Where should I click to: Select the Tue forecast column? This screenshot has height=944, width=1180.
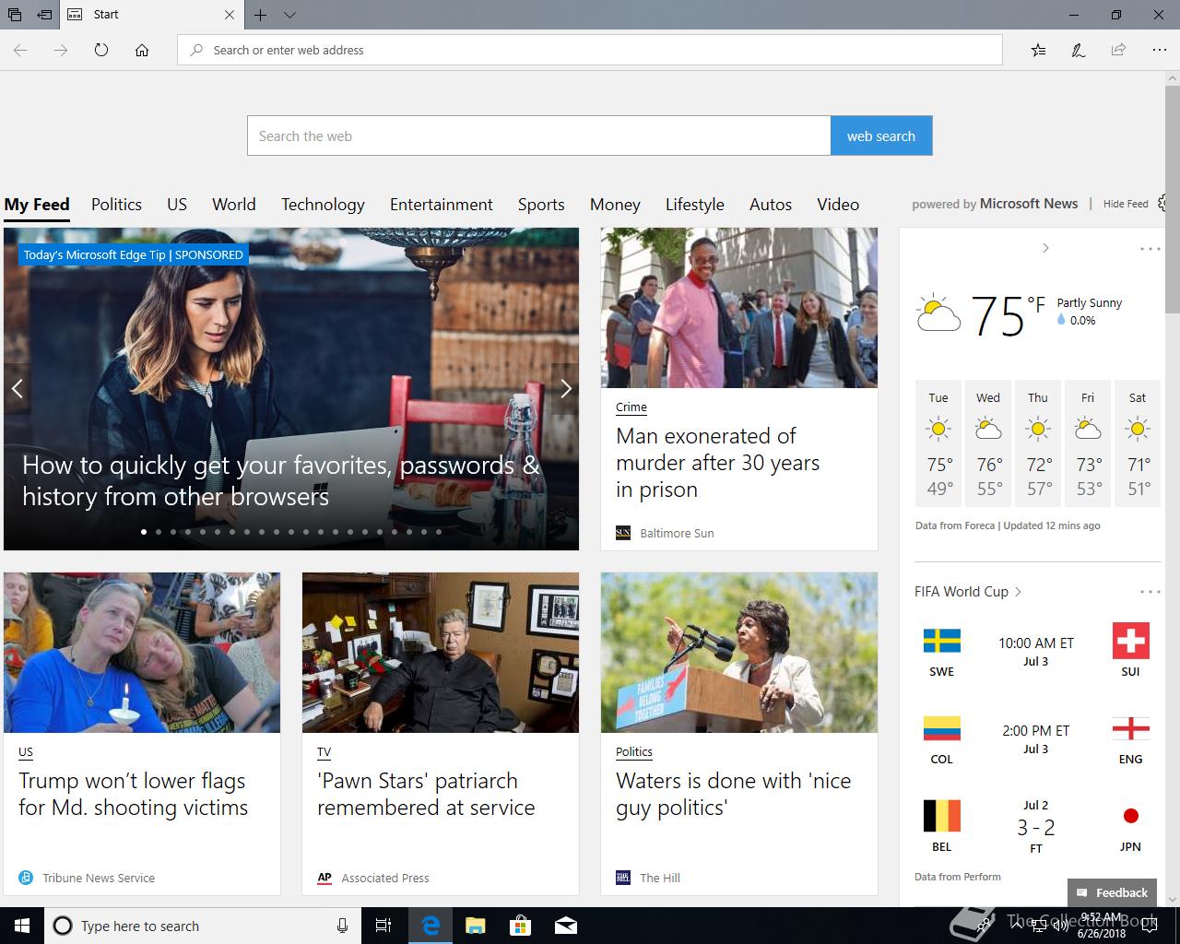coord(938,443)
